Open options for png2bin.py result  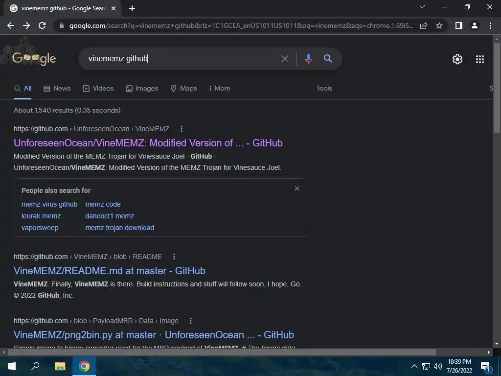(x=191, y=321)
